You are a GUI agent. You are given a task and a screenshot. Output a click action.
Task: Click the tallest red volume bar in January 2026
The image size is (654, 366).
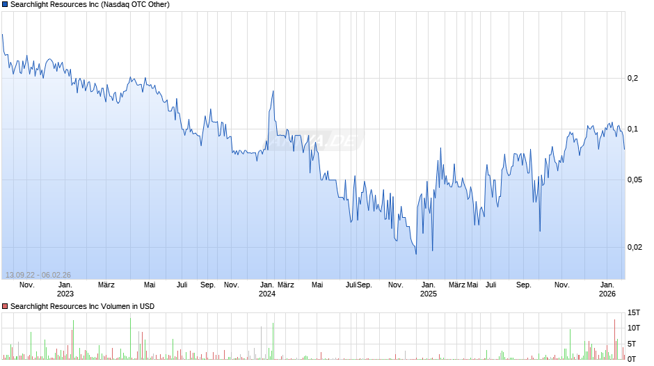[614, 340]
